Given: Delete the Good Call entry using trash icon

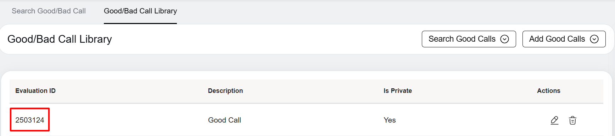Looking at the screenshot, I should tap(572, 120).
